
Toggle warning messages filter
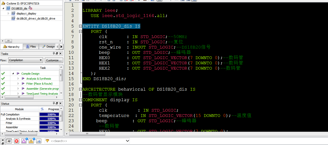tap(31, 141)
